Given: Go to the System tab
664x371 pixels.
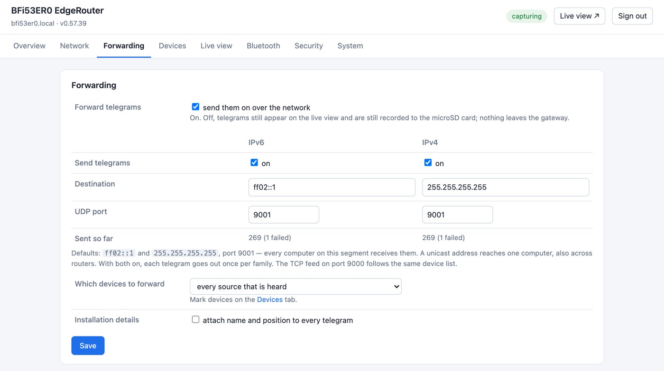Looking at the screenshot, I should click(x=350, y=46).
